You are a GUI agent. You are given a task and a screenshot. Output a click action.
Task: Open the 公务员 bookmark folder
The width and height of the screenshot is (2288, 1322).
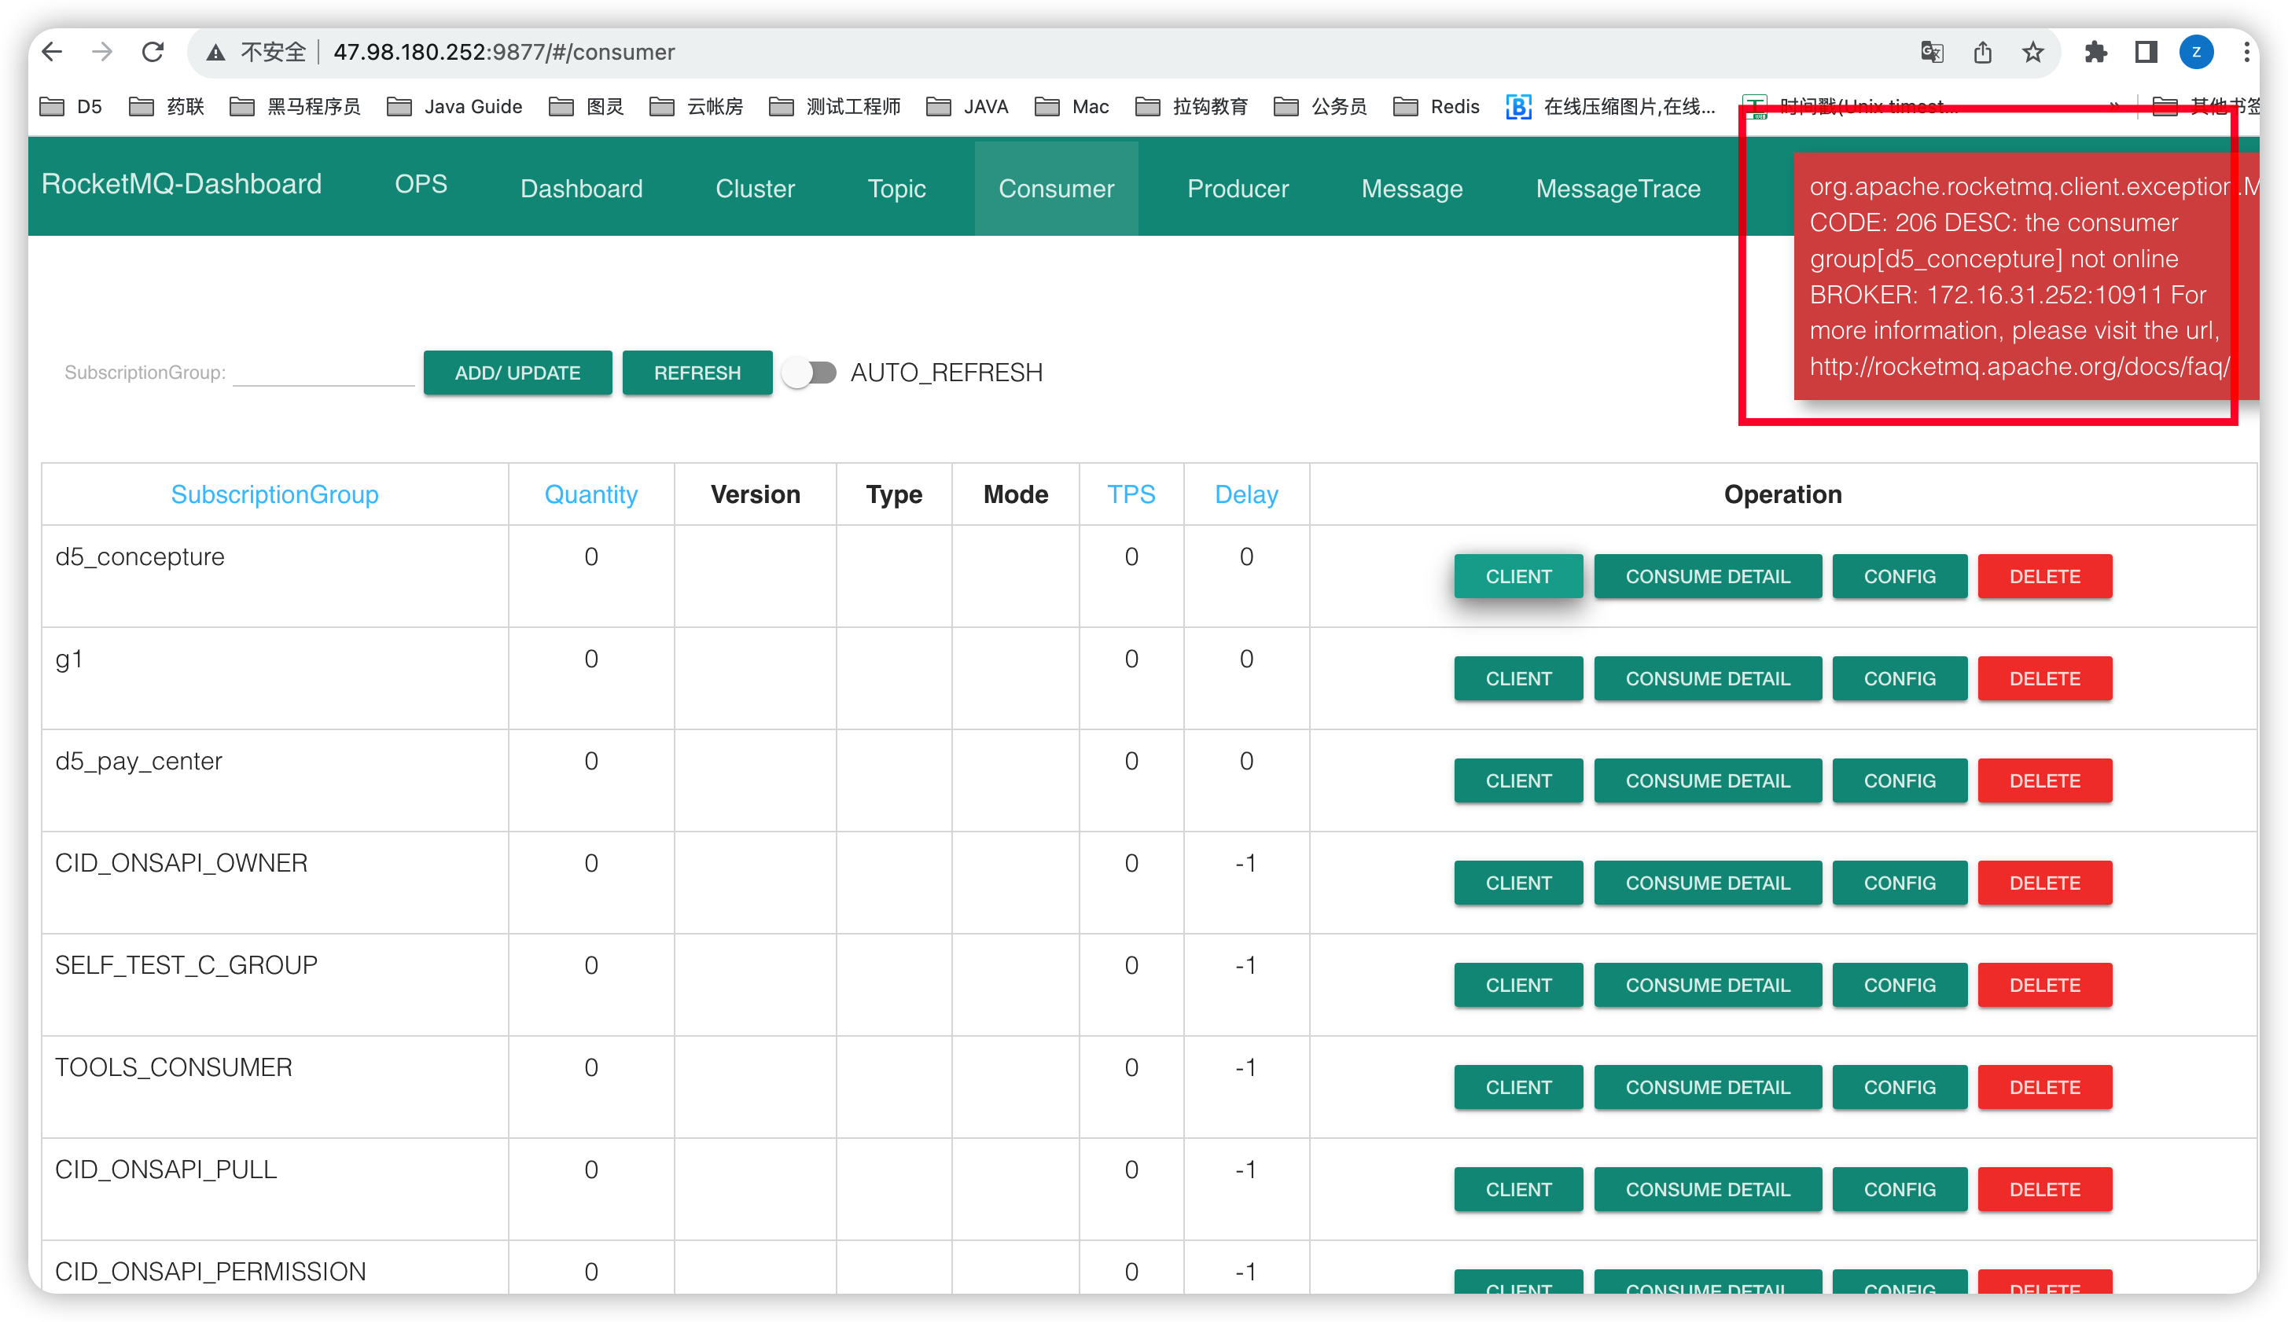(x=1320, y=106)
